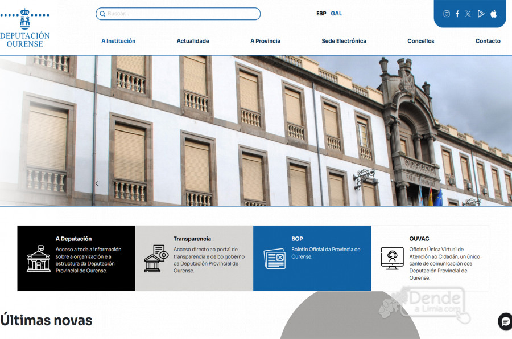This screenshot has width=512, height=339.
Task: Click the A Deputación building icon
Action: tap(39, 259)
